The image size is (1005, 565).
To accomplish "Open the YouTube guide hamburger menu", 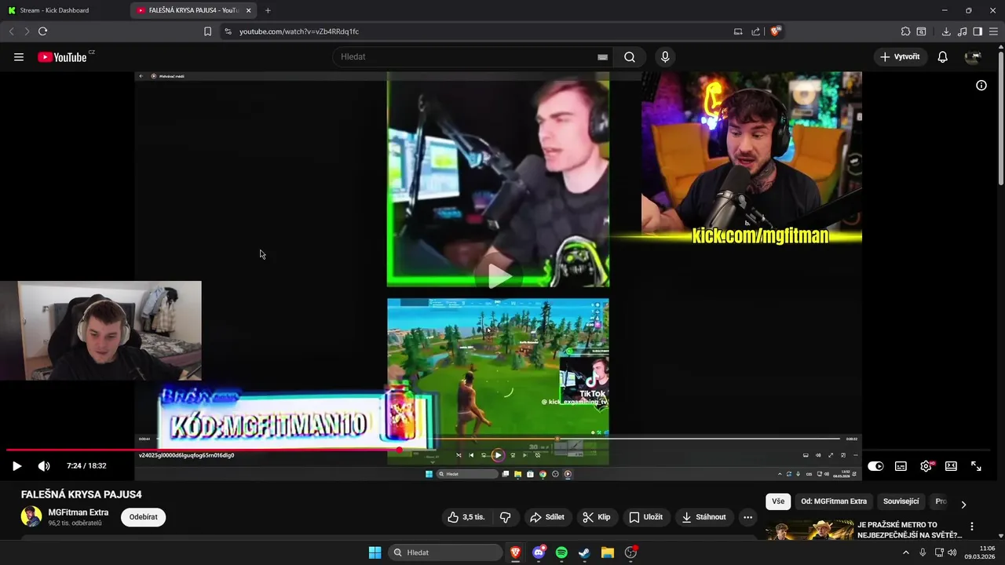I will [19, 56].
